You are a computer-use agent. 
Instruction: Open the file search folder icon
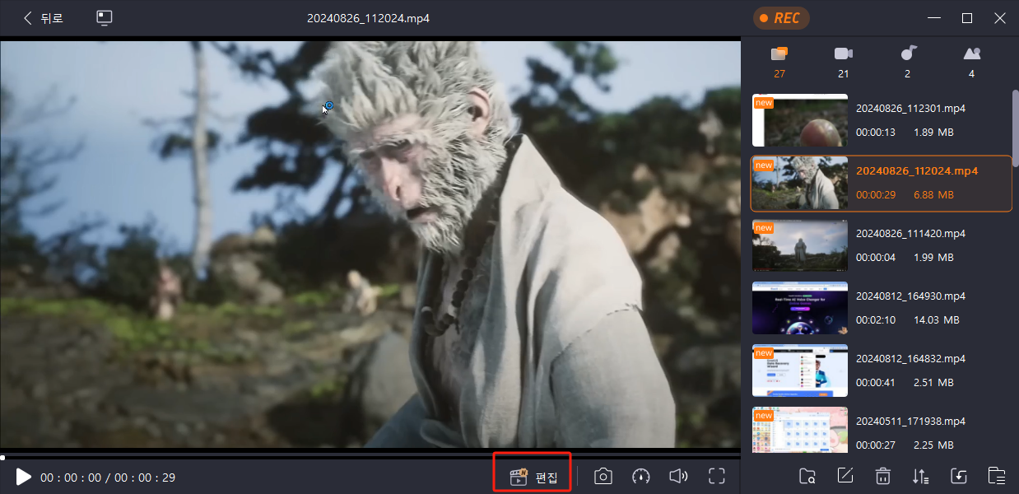(x=807, y=476)
